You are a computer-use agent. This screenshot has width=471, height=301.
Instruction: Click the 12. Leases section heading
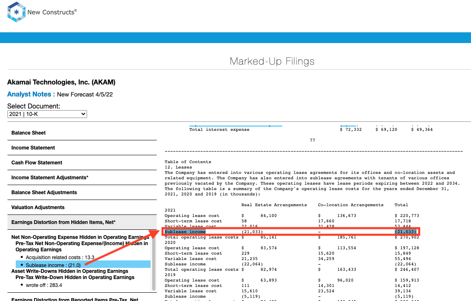(178, 167)
